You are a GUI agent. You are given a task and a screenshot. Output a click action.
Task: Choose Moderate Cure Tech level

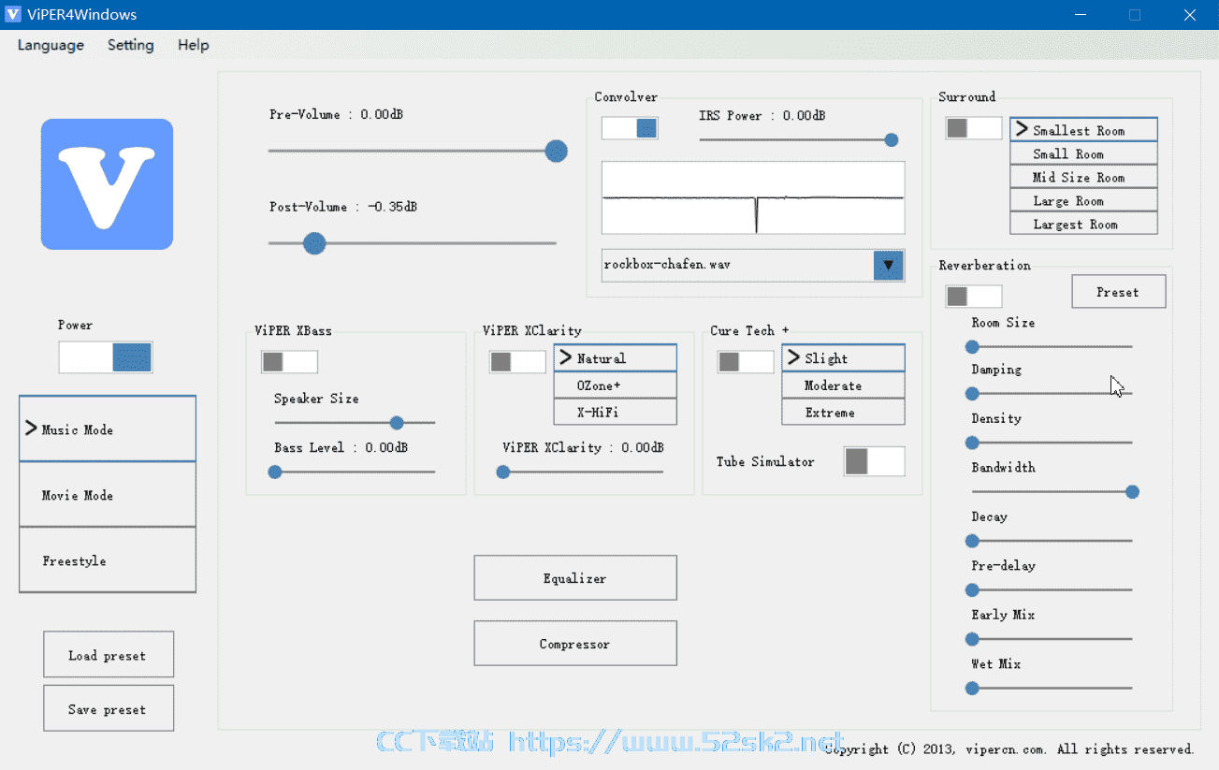pyautogui.click(x=843, y=385)
